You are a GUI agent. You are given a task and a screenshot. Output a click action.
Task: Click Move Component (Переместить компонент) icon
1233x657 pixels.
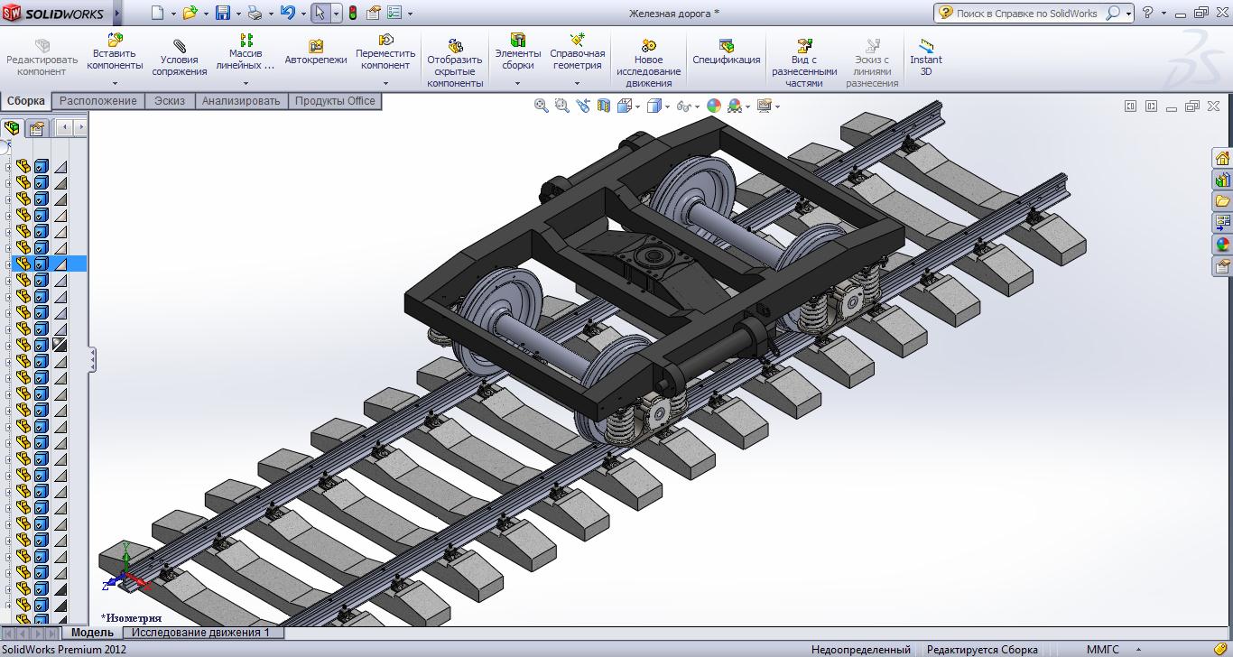pyautogui.click(x=385, y=41)
